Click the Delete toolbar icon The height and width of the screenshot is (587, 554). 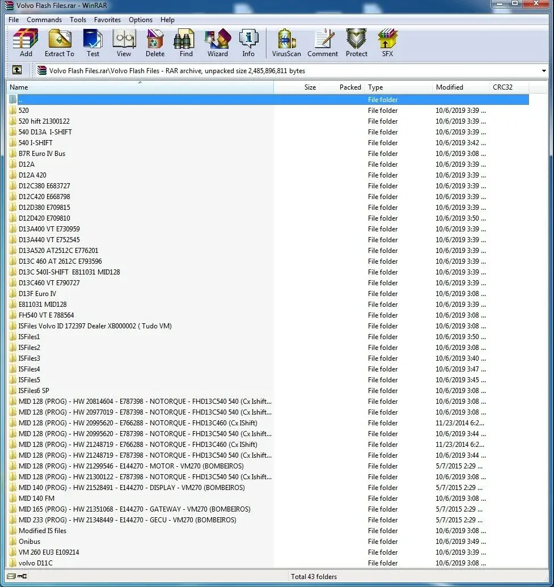155,43
